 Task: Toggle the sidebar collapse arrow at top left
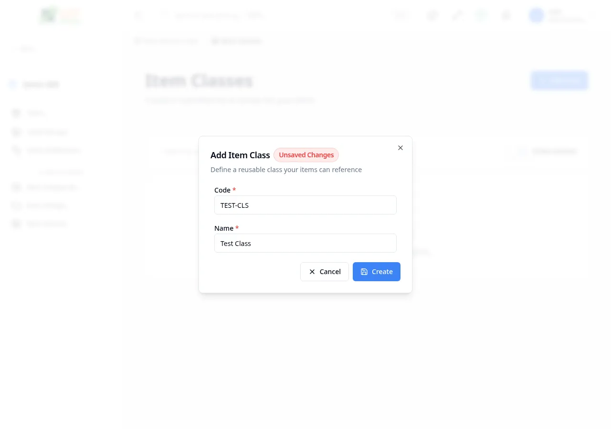[x=14, y=49]
